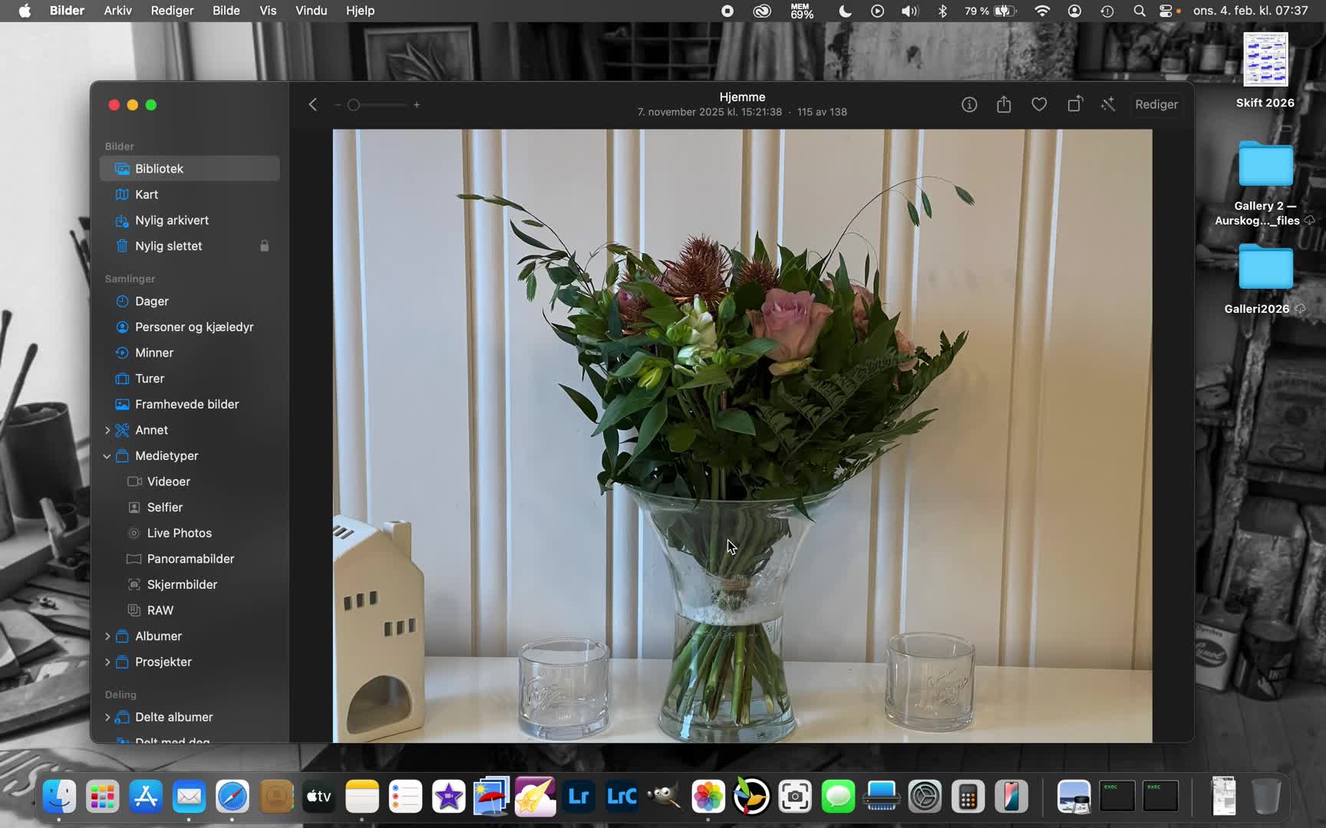Image resolution: width=1326 pixels, height=828 pixels.
Task: Click the rotate photo icon
Action: [1074, 104]
